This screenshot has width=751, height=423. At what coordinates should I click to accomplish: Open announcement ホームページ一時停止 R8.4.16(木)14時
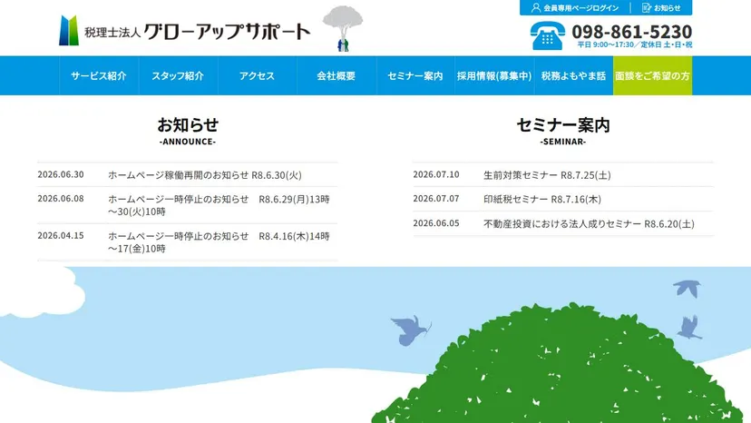pyautogui.click(x=219, y=242)
